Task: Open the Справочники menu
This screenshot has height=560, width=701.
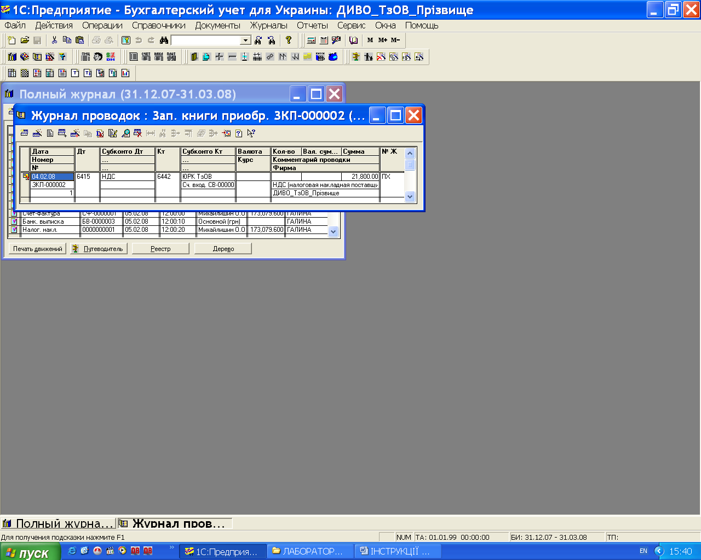Action: pyautogui.click(x=159, y=25)
